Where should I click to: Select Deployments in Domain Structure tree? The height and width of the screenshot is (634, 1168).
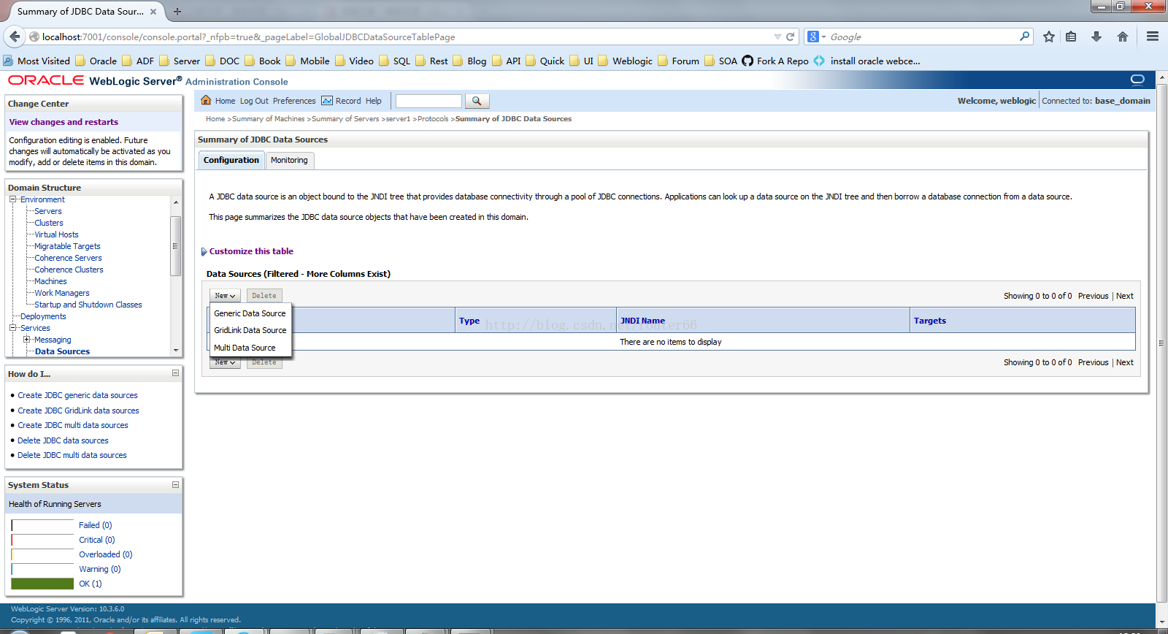coord(43,316)
